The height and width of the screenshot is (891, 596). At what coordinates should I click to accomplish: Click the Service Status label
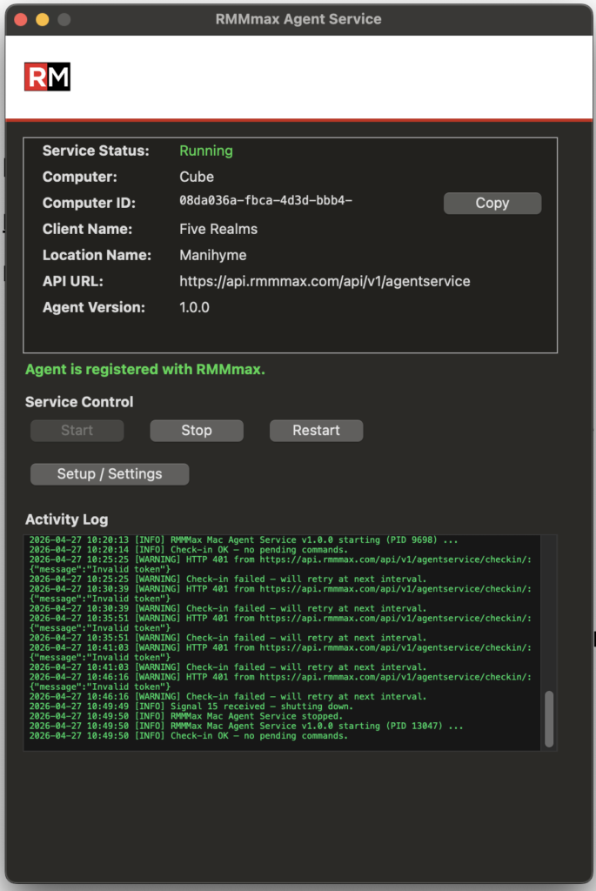pyautogui.click(x=96, y=151)
